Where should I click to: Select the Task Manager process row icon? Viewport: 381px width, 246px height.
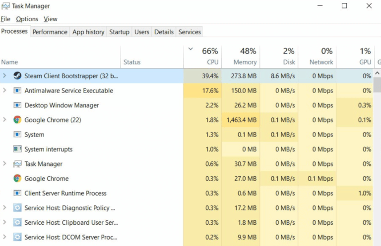pos(17,164)
